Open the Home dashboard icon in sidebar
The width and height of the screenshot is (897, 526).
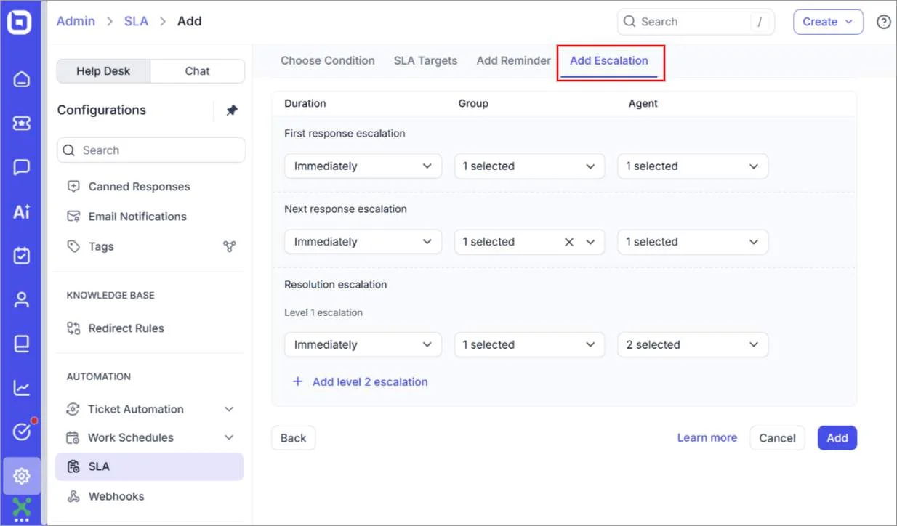click(x=21, y=80)
